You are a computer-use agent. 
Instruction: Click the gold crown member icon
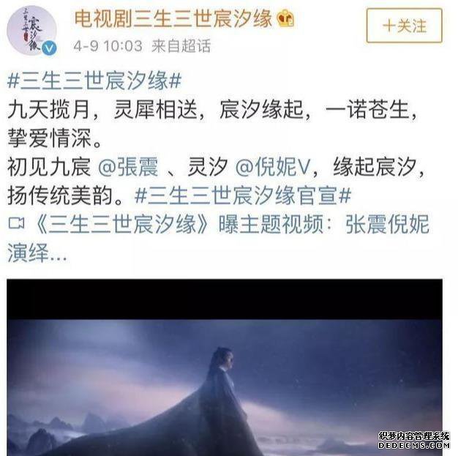(285, 18)
